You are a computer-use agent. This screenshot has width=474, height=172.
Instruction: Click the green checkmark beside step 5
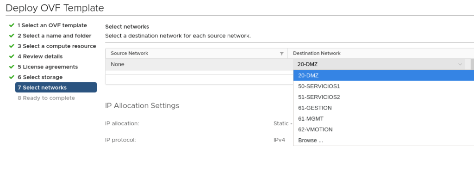(12, 67)
